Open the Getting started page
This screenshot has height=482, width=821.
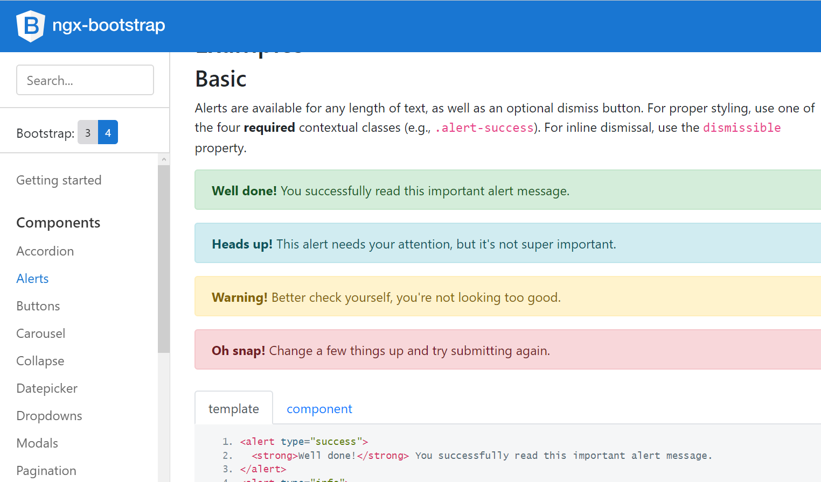point(59,180)
